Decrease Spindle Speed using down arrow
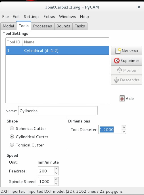Screen dimensions: 144x195 (x=56, y=184)
